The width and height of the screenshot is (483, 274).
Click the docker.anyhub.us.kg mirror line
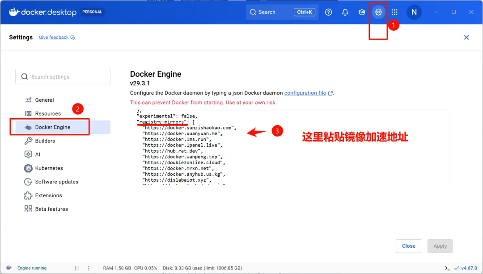click(184, 174)
